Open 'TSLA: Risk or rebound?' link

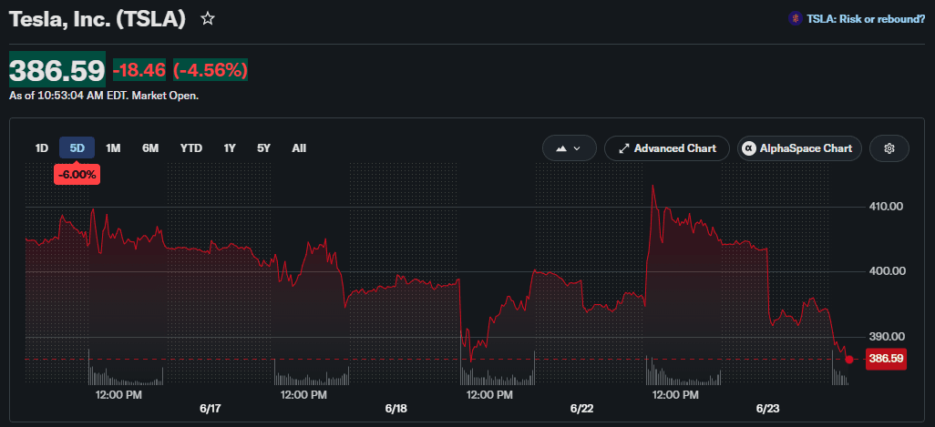(x=866, y=18)
